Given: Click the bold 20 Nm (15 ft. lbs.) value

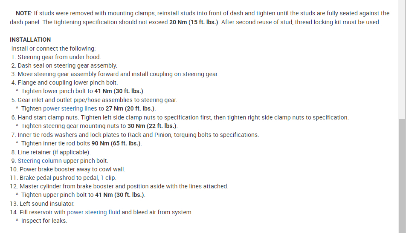Looking at the screenshot, I should [194, 22].
